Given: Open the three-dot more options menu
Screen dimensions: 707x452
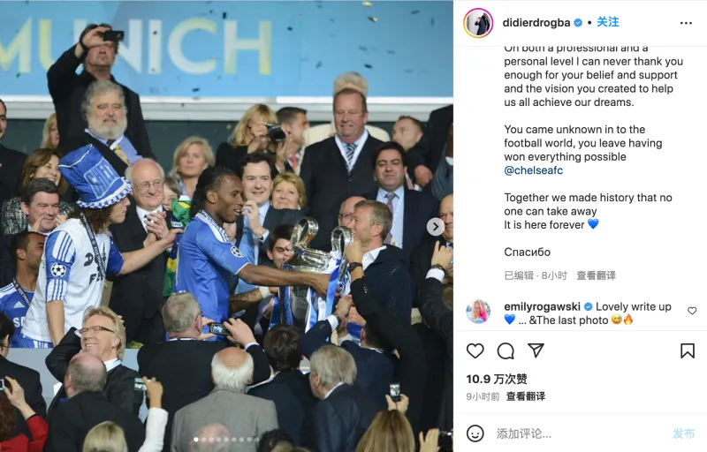Looking at the screenshot, I should click(x=686, y=23).
